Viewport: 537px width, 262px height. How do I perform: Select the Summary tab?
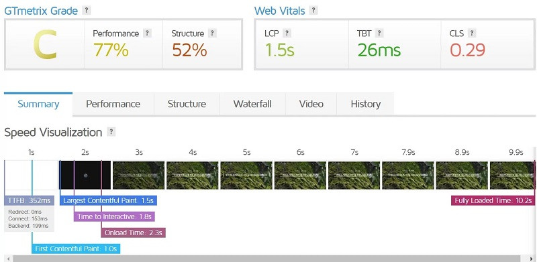click(x=38, y=104)
